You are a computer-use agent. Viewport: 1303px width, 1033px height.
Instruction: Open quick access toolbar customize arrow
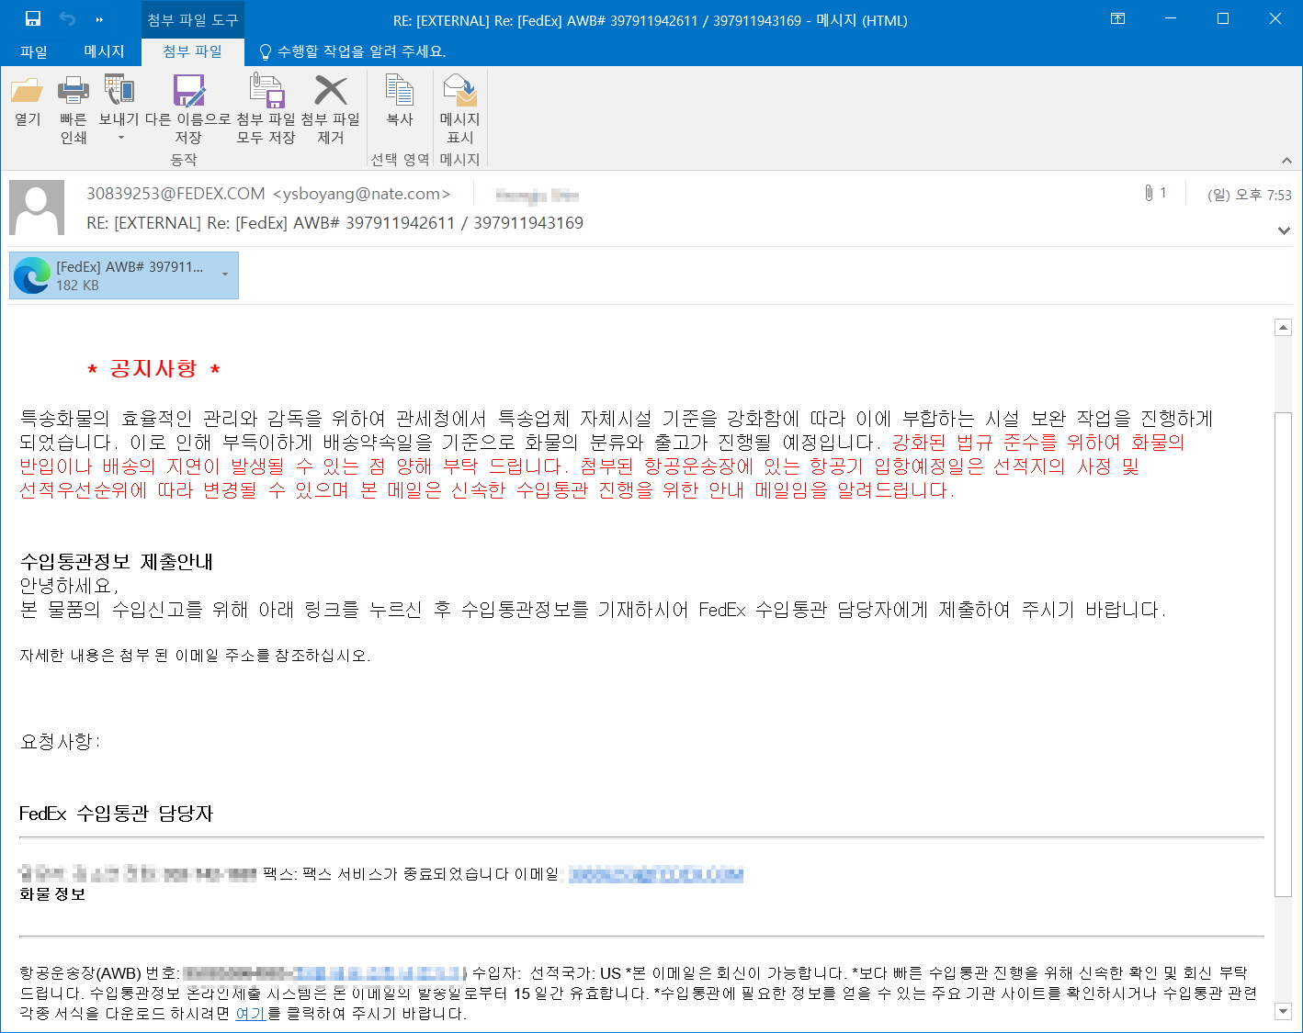tap(99, 19)
